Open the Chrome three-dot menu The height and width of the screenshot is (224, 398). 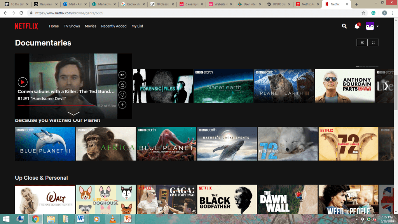click(x=393, y=13)
